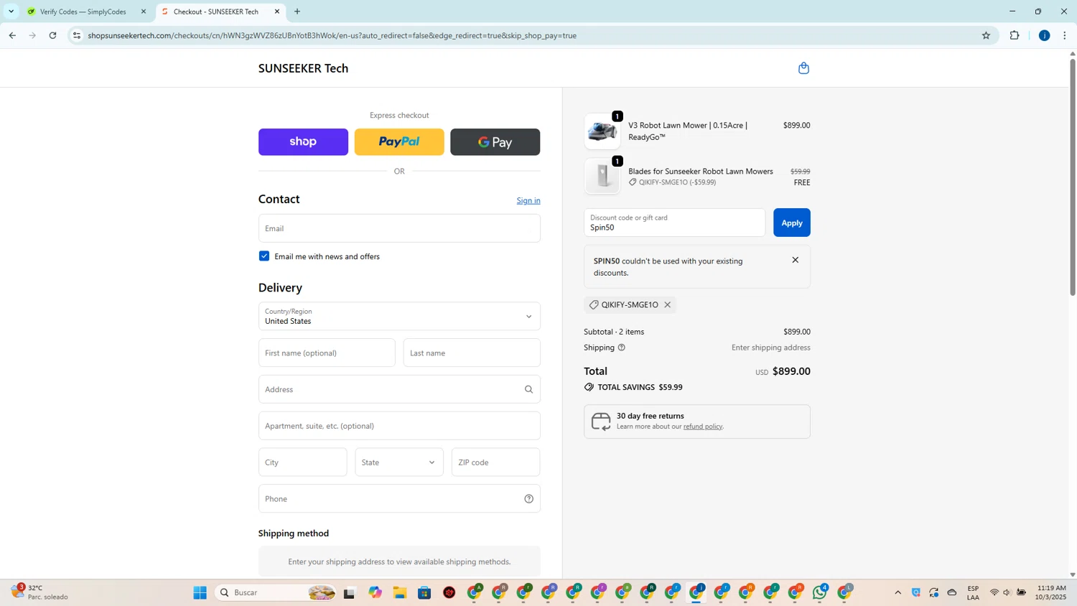The height and width of the screenshot is (606, 1077).
Task: Open the Windows Start menu
Action: pos(200,592)
